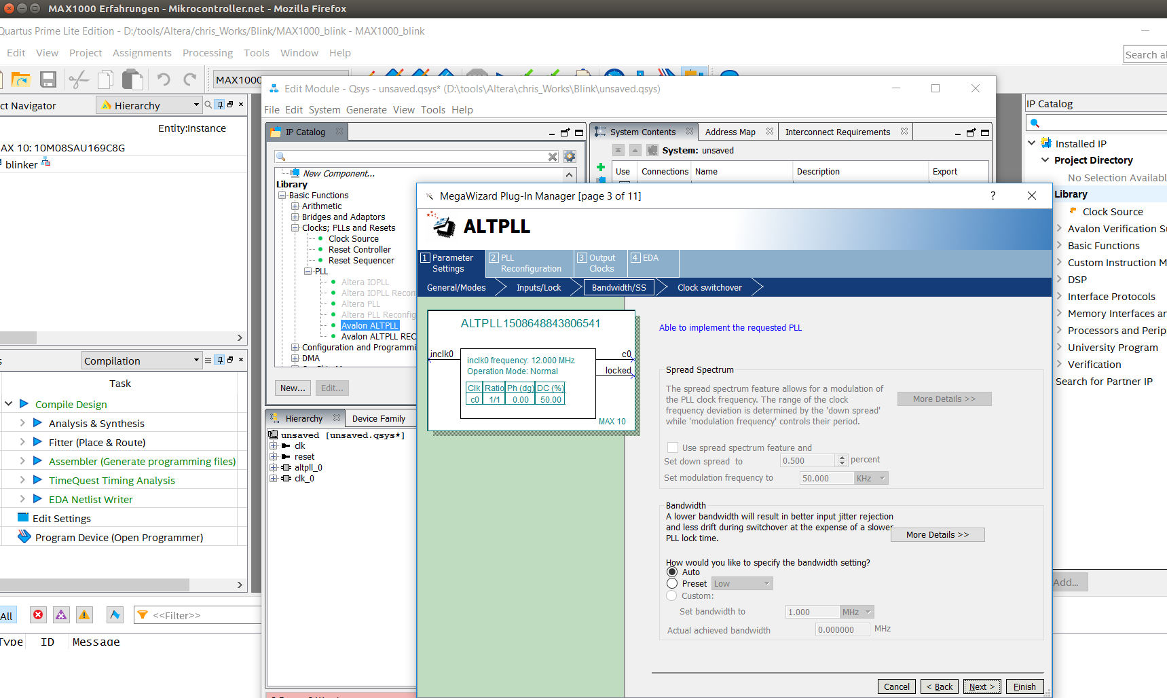Click the Cancel button in MegaWizard
This screenshot has width=1167, height=698.
coord(897,686)
